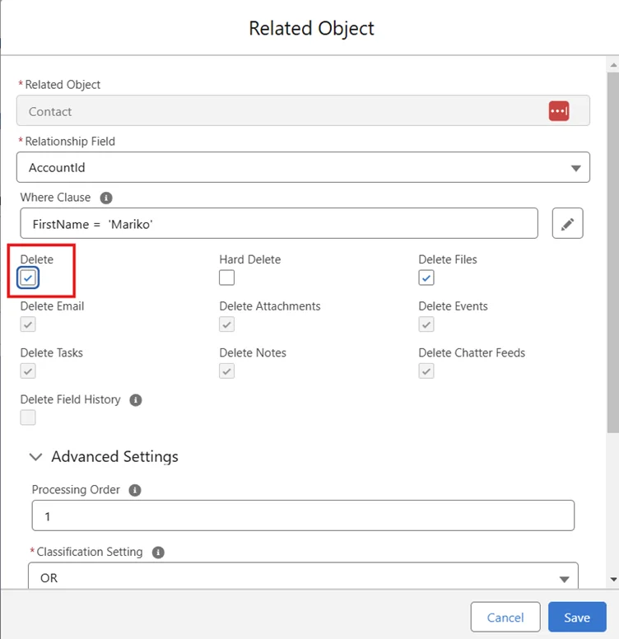The height and width of the screenshot is (639, 619).
Task: Click the red icon in Related Object field
Action: 559,111
